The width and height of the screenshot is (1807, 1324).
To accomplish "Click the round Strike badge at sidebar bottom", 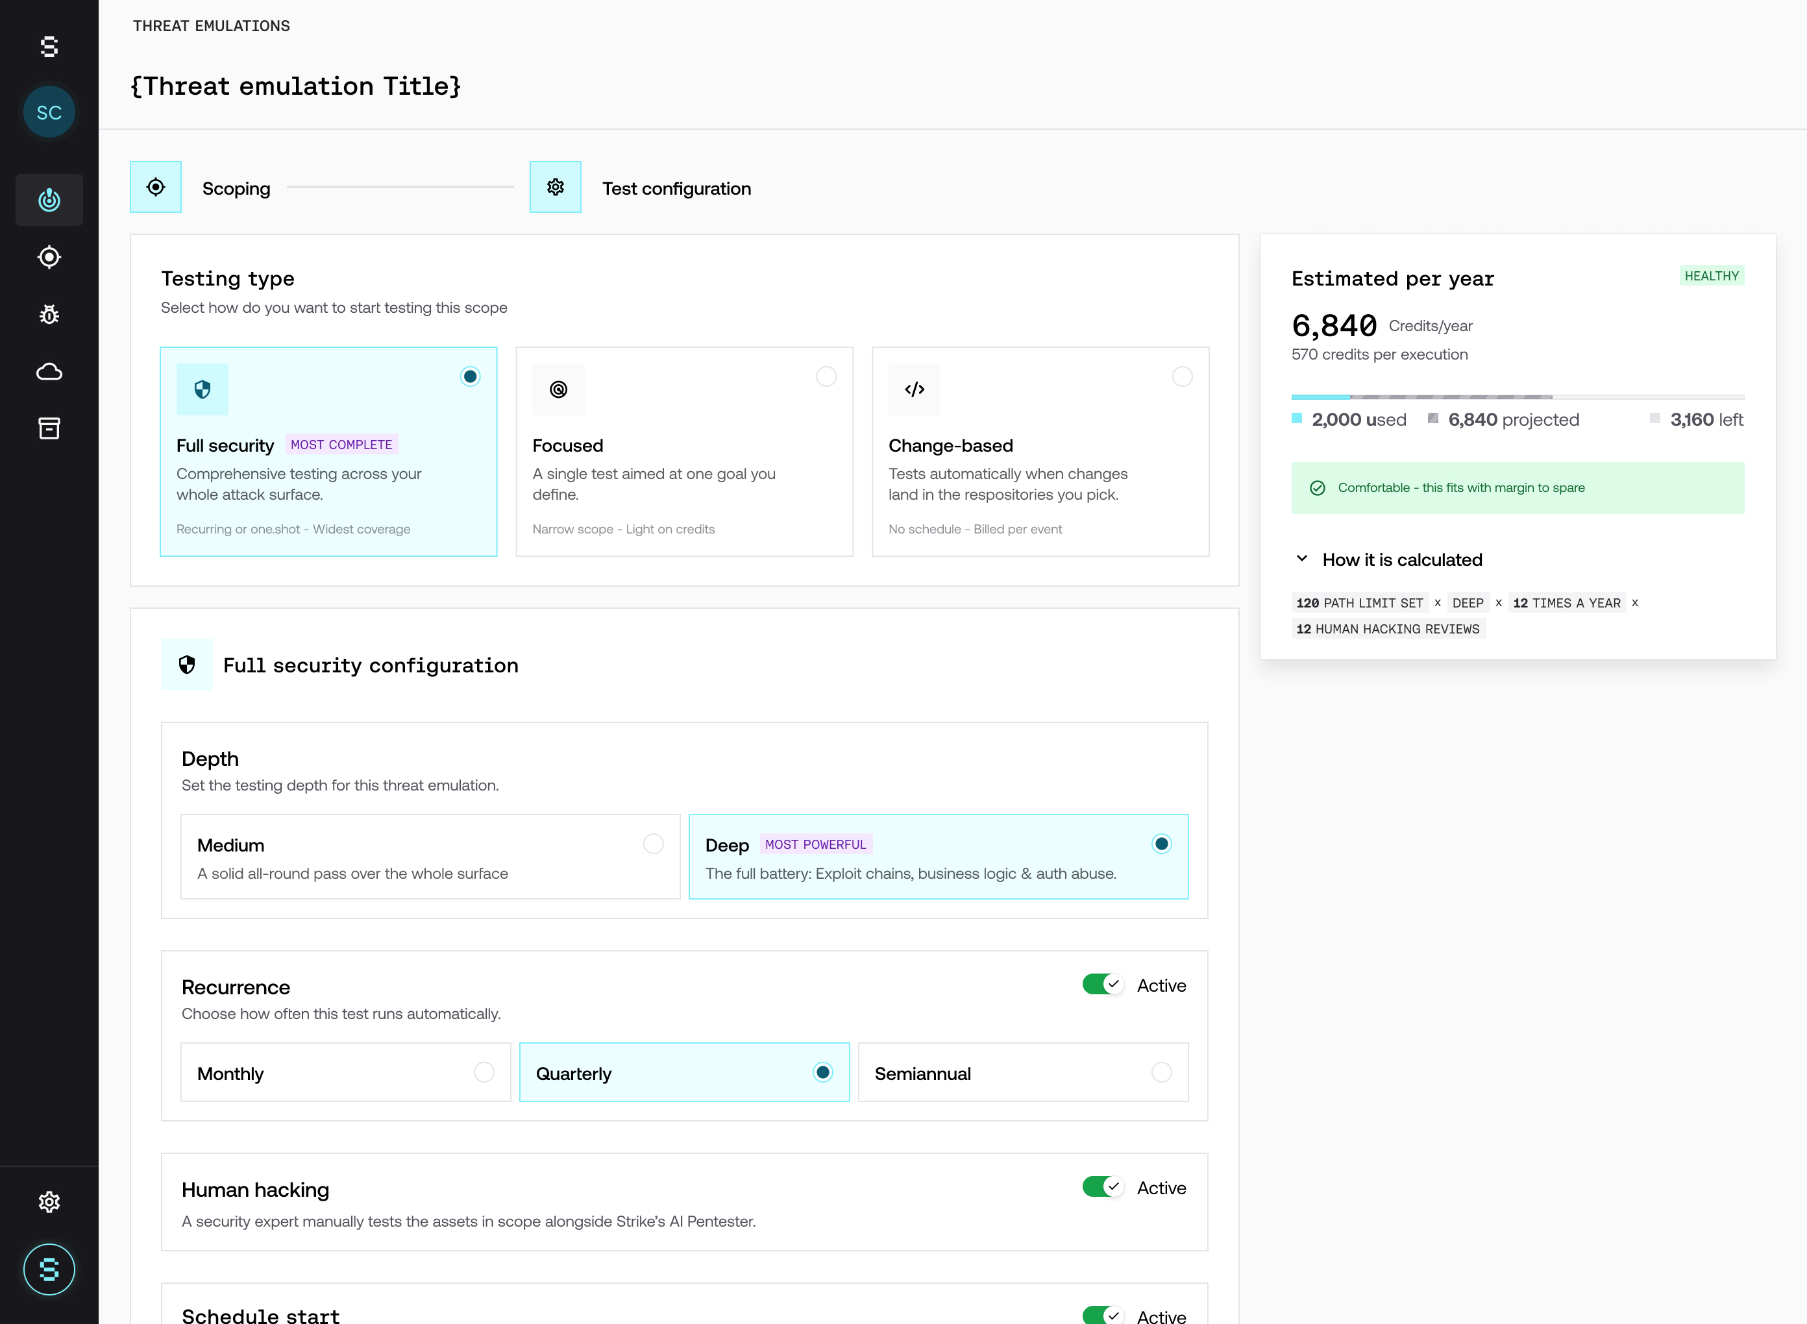I will (49, 1269).
